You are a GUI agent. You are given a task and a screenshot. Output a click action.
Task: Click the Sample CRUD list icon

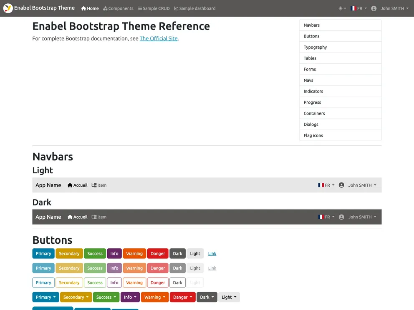[x=140, y=8]
